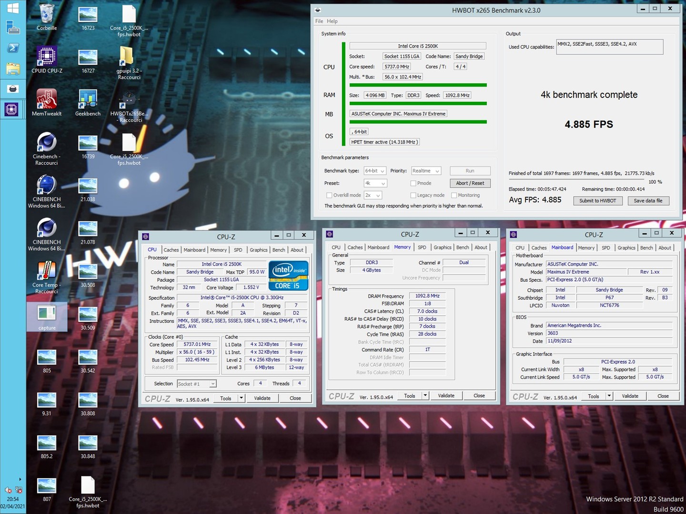
Task: Click Validate in the left CPU-Z window
Action: coord(262,398)
